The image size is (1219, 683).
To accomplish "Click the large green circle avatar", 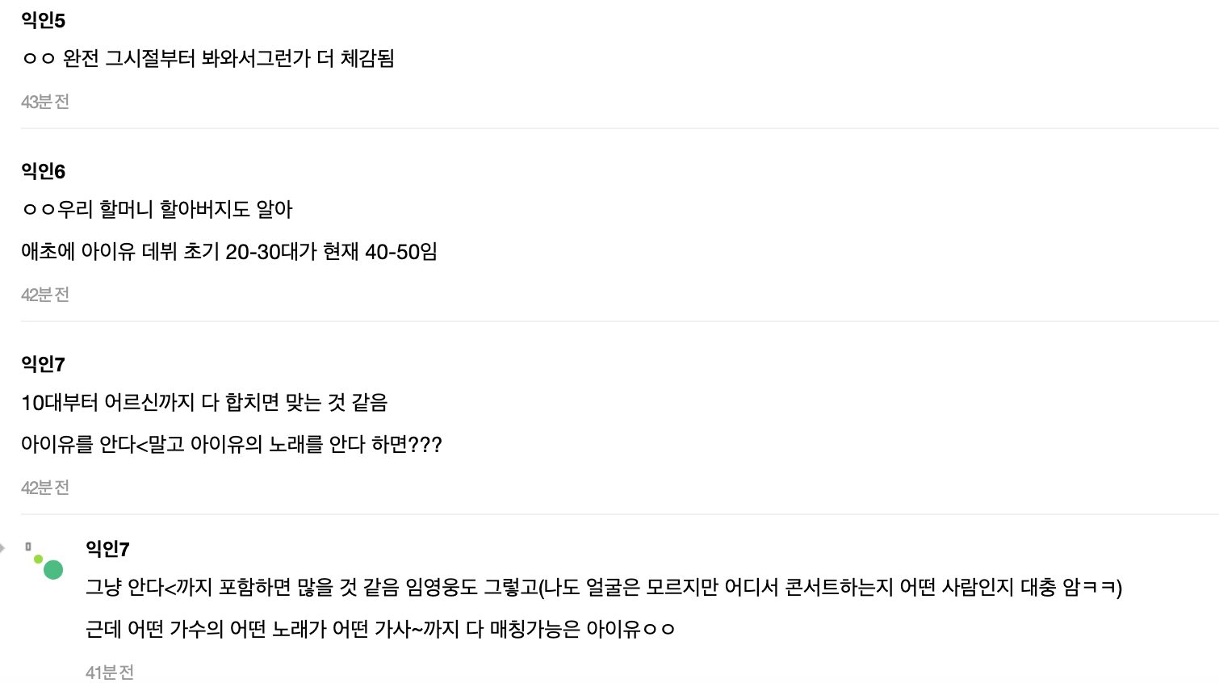I will pyautogui.click(x=53, y=570).
